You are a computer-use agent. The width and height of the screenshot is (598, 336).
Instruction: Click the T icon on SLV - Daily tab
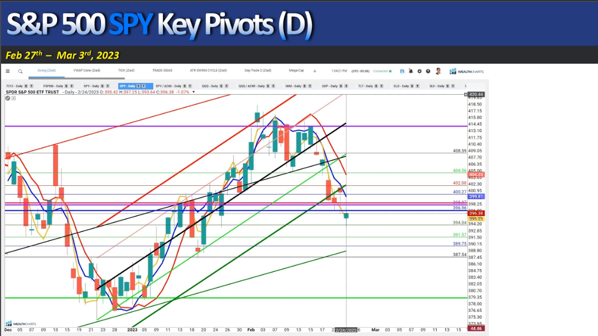pyautogui.click(x=453, y=86)
